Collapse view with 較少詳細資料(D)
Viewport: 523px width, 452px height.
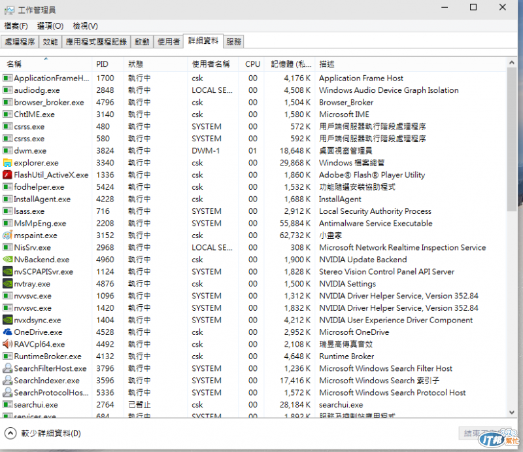[x=42, y=433]
